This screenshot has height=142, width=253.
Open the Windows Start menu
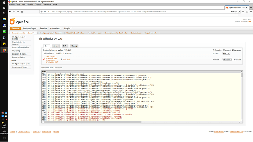[x=4, y=3]
